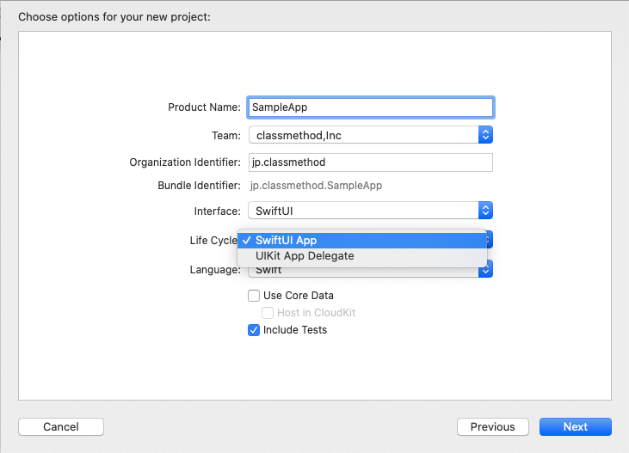
Task: Uncheck the Include Tests checkbox
Action: (254, 330)
